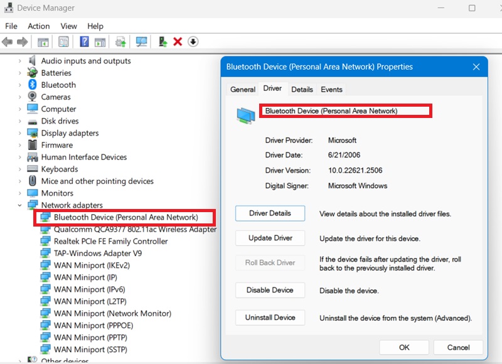Click the Properties toolbar icon
This screenshot has height=364, width=502.
[63, 41]
